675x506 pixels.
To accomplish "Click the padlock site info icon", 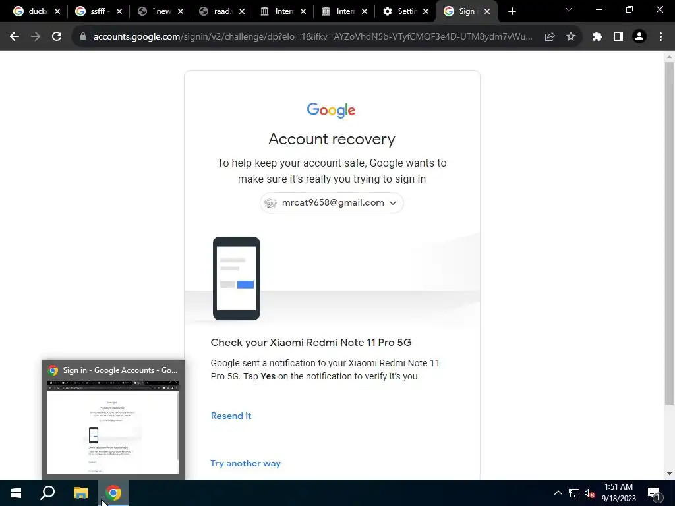I will 83,37.
